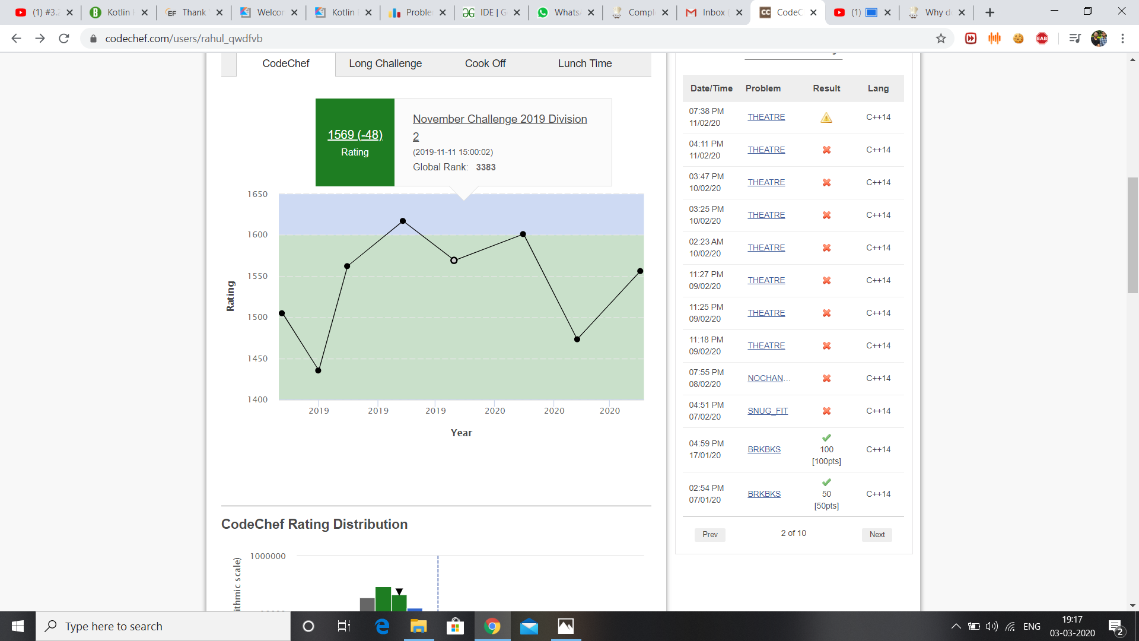1139x641 pixels.
Task: Reload the CodeChef profile page
Action: [x=64, y=39]
